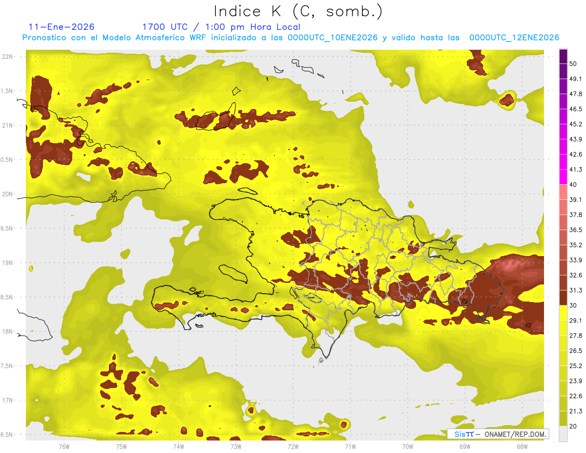The width and height of the screenshot is (586, 453).
Task: Click colorbar value "26.5"
Action: [x=576, y=351]
